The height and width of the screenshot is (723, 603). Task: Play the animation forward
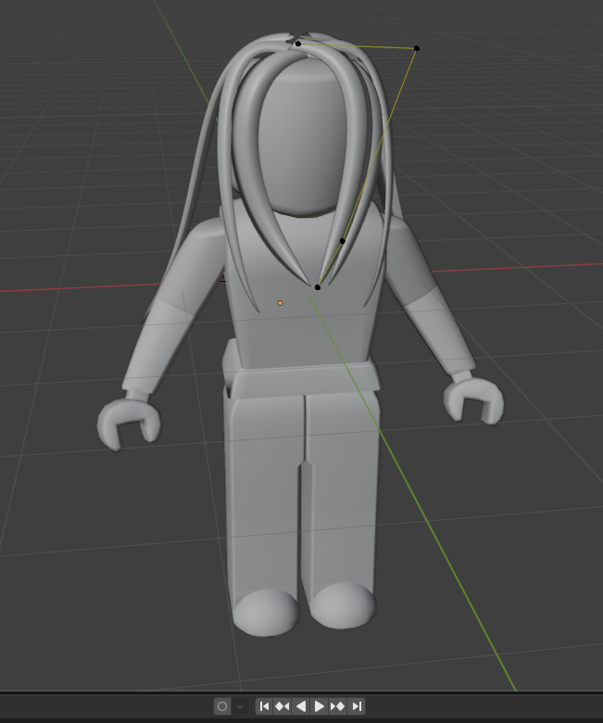coord(320,706)
